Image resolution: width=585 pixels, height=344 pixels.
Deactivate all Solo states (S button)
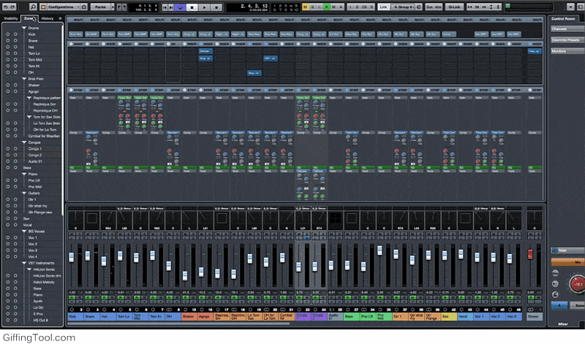coord(313,7)
